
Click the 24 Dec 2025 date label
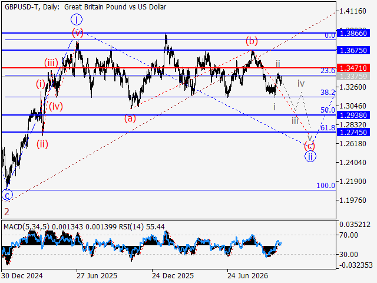(173, 275)
